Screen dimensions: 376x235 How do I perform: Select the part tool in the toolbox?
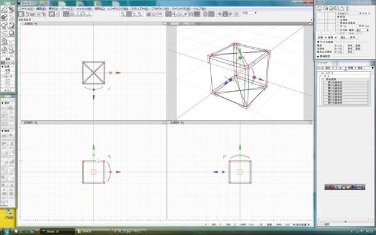point(11,9)
